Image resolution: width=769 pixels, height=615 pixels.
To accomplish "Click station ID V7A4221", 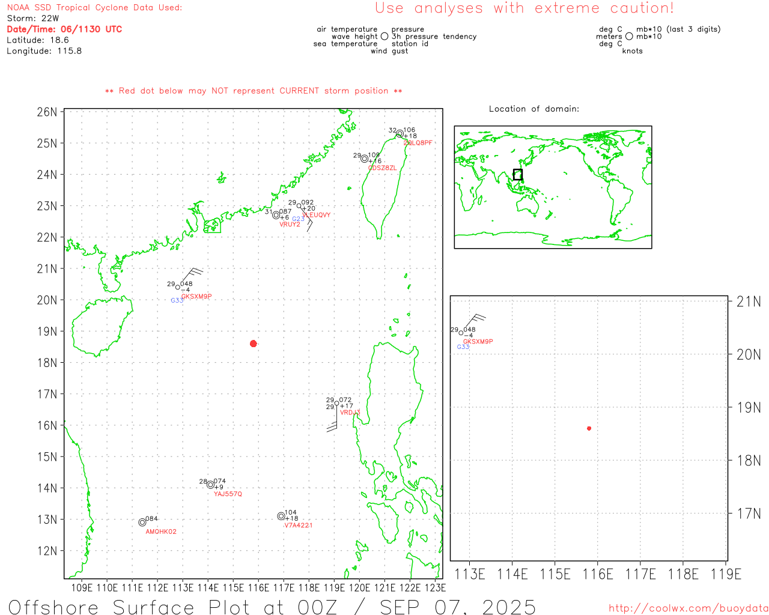I will [x=299, y=525].
